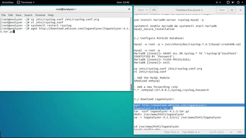
Task: Click the 'cd /var/www/html/loganalyzer' line
Action: [156, 127]
